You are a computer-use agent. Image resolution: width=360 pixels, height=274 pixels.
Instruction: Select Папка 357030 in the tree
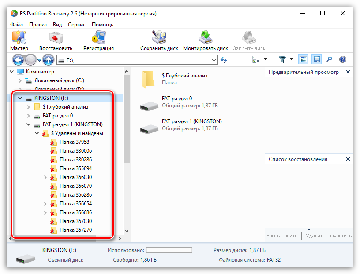coord(75,221)
